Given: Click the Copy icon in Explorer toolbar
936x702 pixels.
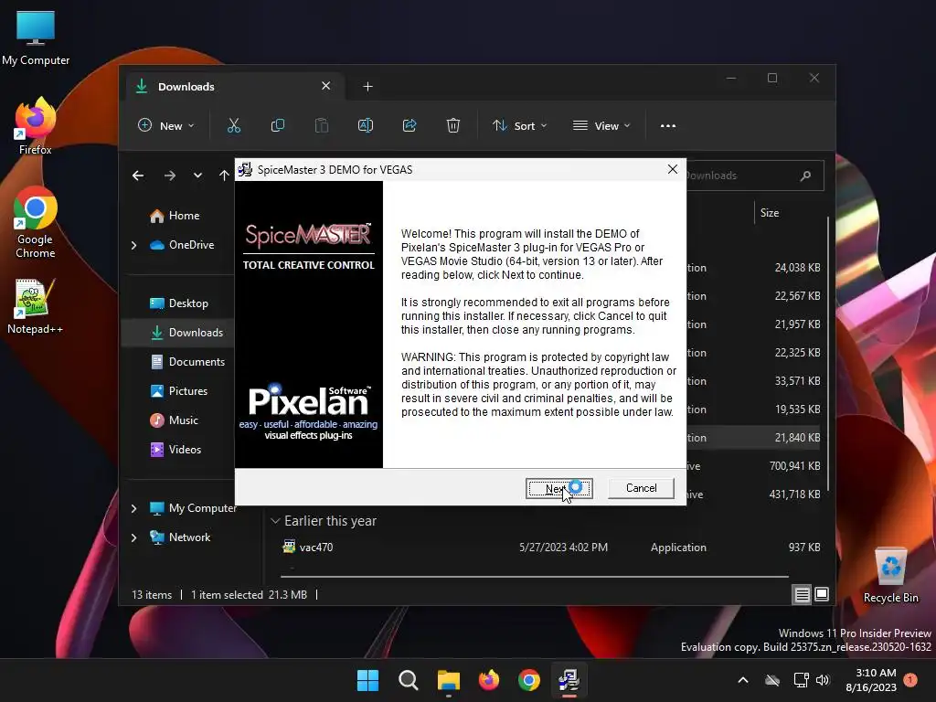Looking at the screenshot, I should tap(278, 126).
